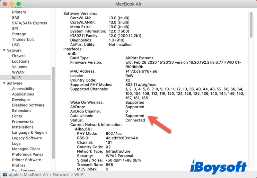Click the green zoom window button
Screen dimensions: 257x178
18,4
